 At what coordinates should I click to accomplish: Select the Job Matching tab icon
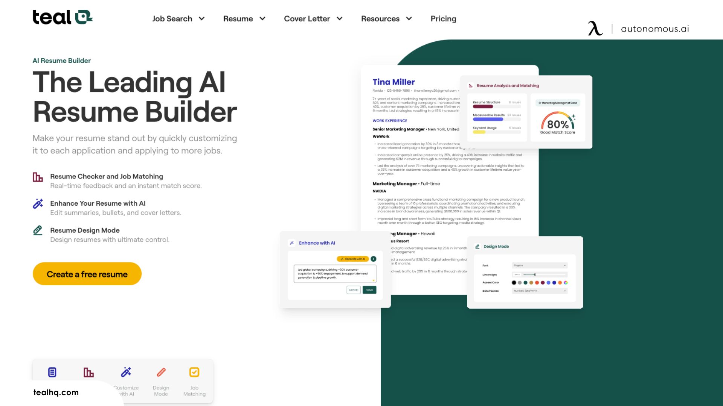pyautogui.click(x=194, y=372)
